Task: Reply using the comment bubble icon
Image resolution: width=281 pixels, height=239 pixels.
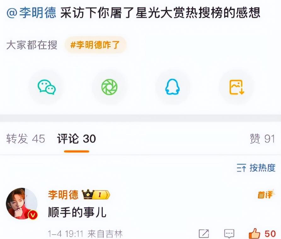Action: click(x=229, y=234)
